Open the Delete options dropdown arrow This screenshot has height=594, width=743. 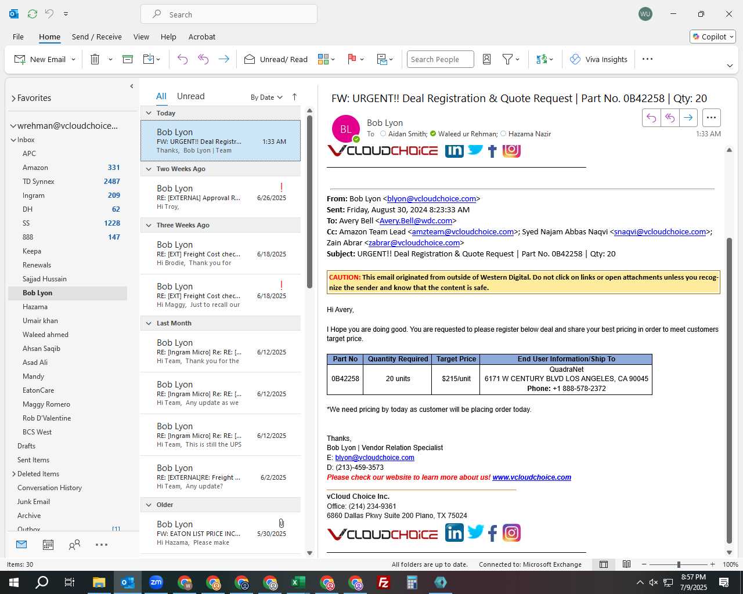[x=110, y=59]
